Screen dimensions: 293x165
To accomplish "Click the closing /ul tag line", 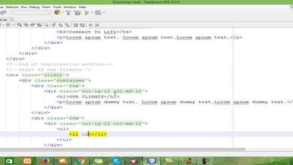I will click(x=64, y=139).
